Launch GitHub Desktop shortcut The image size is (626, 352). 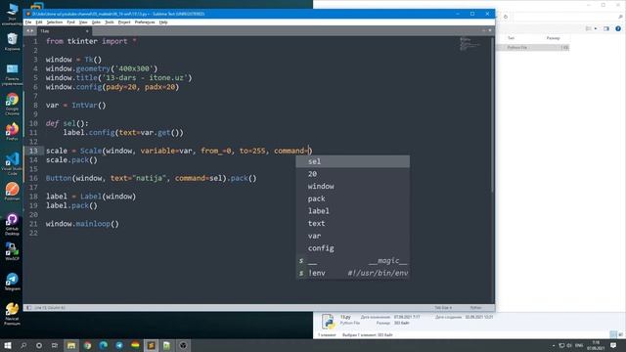pos(12,224)
